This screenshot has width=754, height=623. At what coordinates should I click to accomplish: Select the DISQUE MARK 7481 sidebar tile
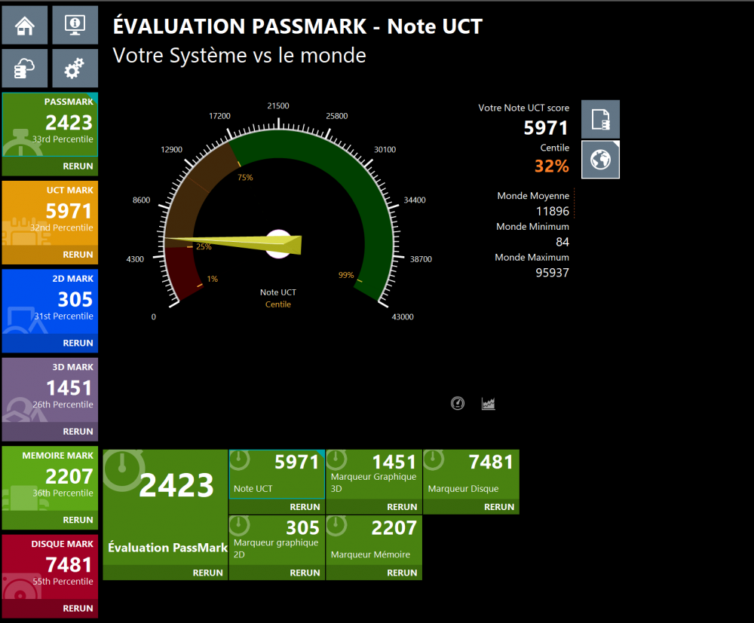click(50, 567)
